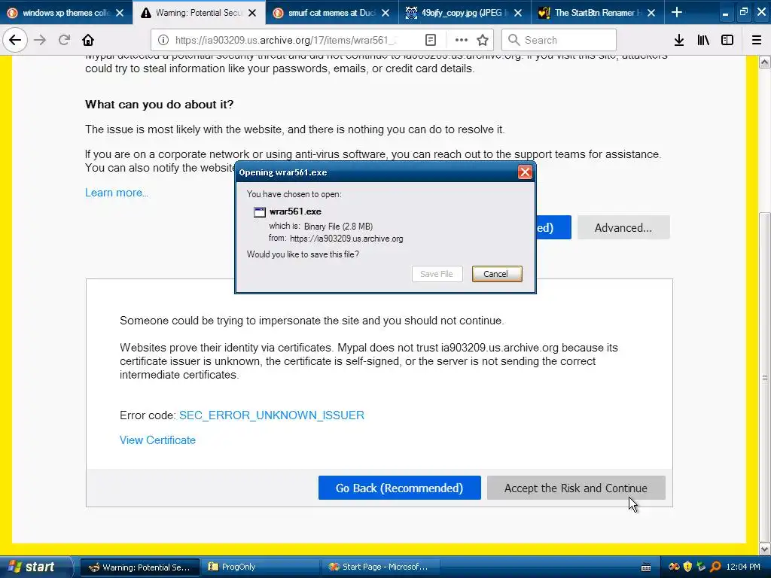Click the scrollbar up arrow
This screenshot has height=578, width=771.
pyautogui.click(x=765, y=62)
